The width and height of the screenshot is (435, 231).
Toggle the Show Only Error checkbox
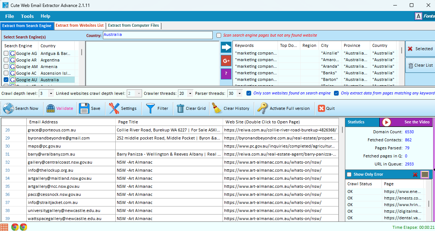(349, 175)
